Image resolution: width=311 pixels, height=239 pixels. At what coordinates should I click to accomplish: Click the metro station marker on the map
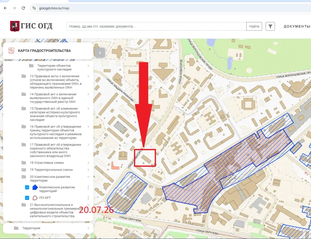click(x=306, y=173)
